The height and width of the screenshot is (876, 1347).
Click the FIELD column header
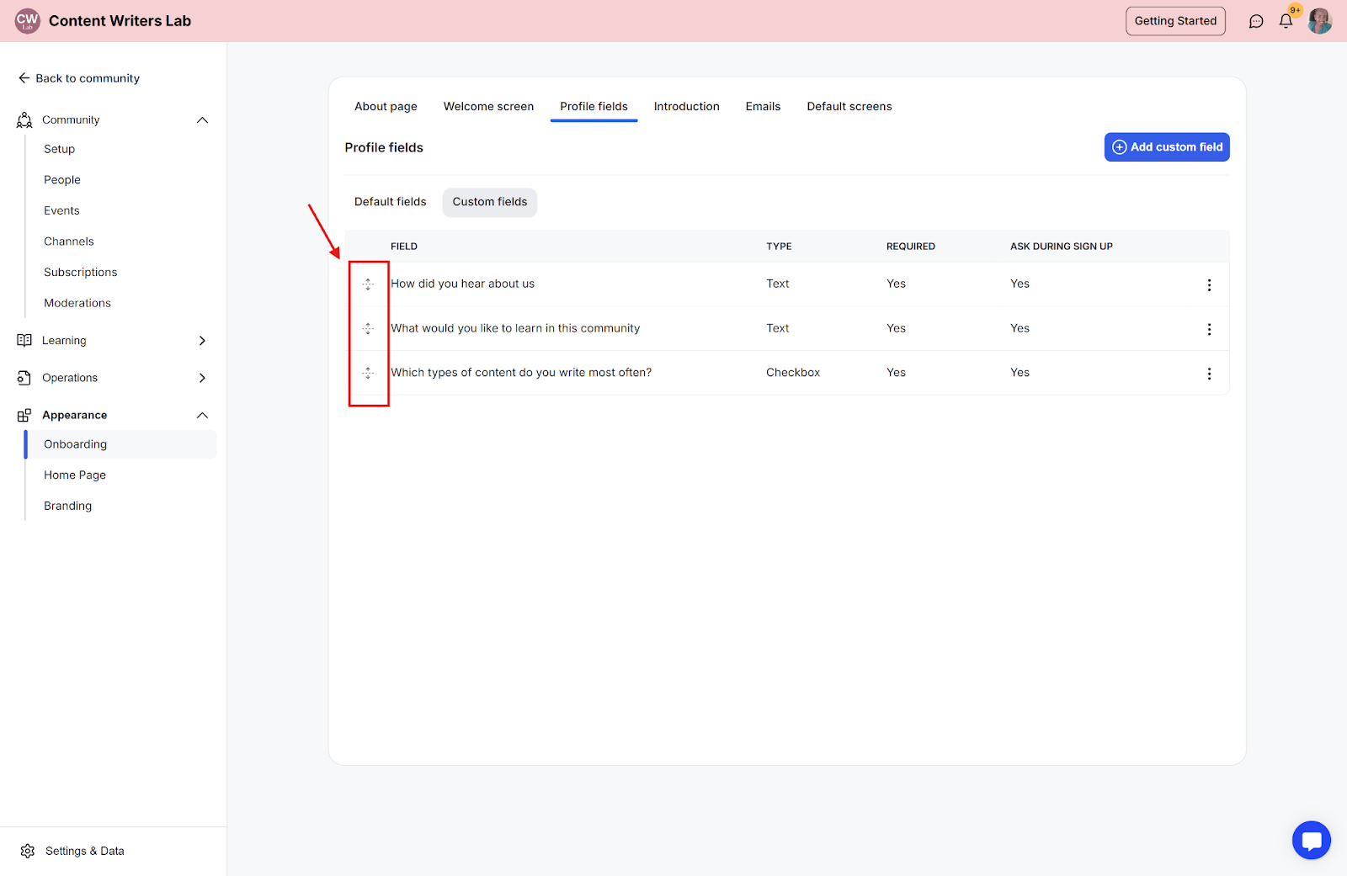[404, 247]
